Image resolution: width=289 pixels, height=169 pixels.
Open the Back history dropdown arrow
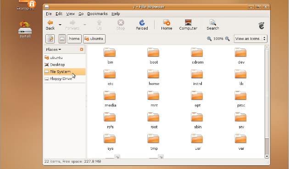coord(60,25)
